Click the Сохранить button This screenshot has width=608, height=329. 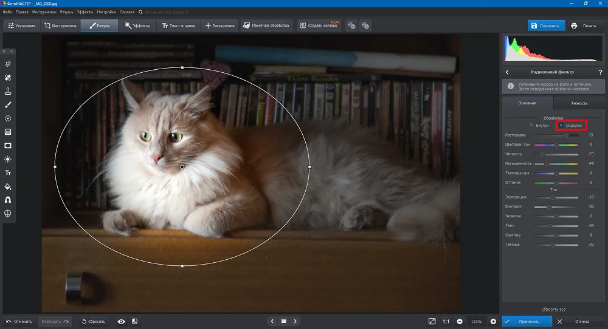[x=546, y=25]
